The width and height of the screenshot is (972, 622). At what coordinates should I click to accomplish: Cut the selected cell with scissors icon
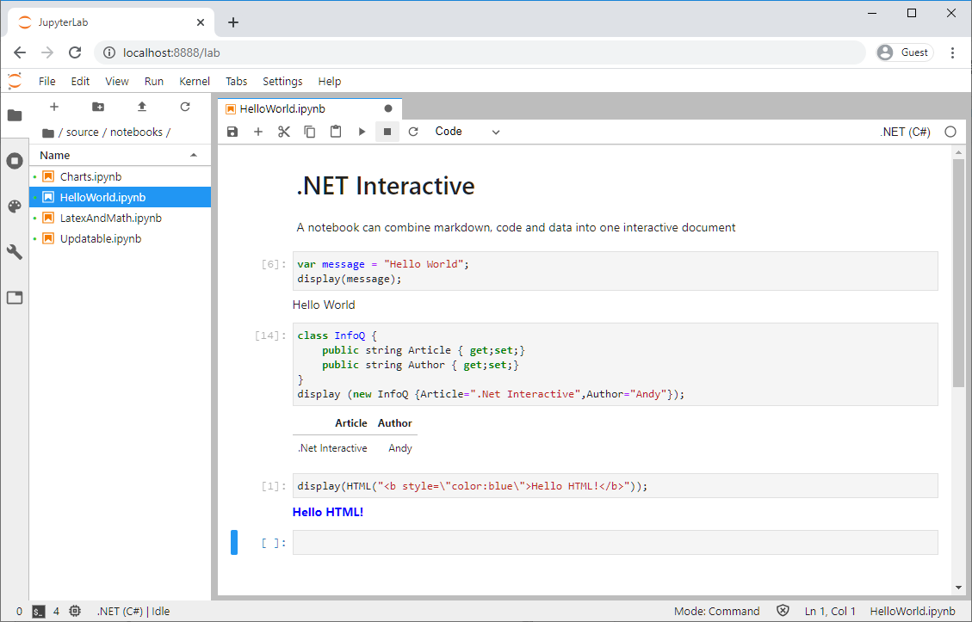coord(284,132)
